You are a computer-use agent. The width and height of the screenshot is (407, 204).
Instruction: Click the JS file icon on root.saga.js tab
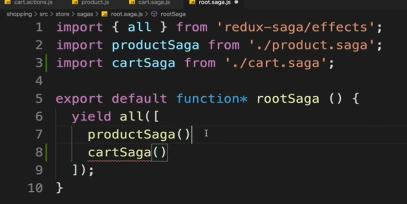(192, 2)
